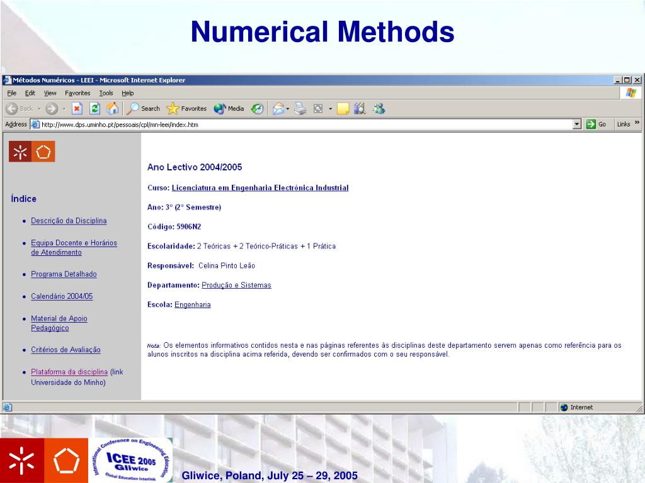This screenshot has width=645, height=483.
Task: Go to the Home page
Action: (112, 108)
